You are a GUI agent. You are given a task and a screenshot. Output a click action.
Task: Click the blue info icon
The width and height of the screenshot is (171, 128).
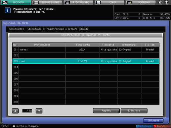pos(8,11)
